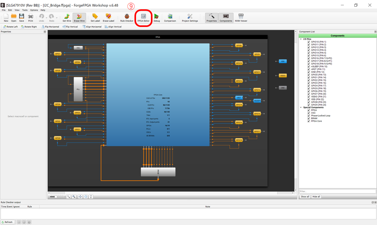Open the NVM Viewer
377x225 pixels.
241,17
